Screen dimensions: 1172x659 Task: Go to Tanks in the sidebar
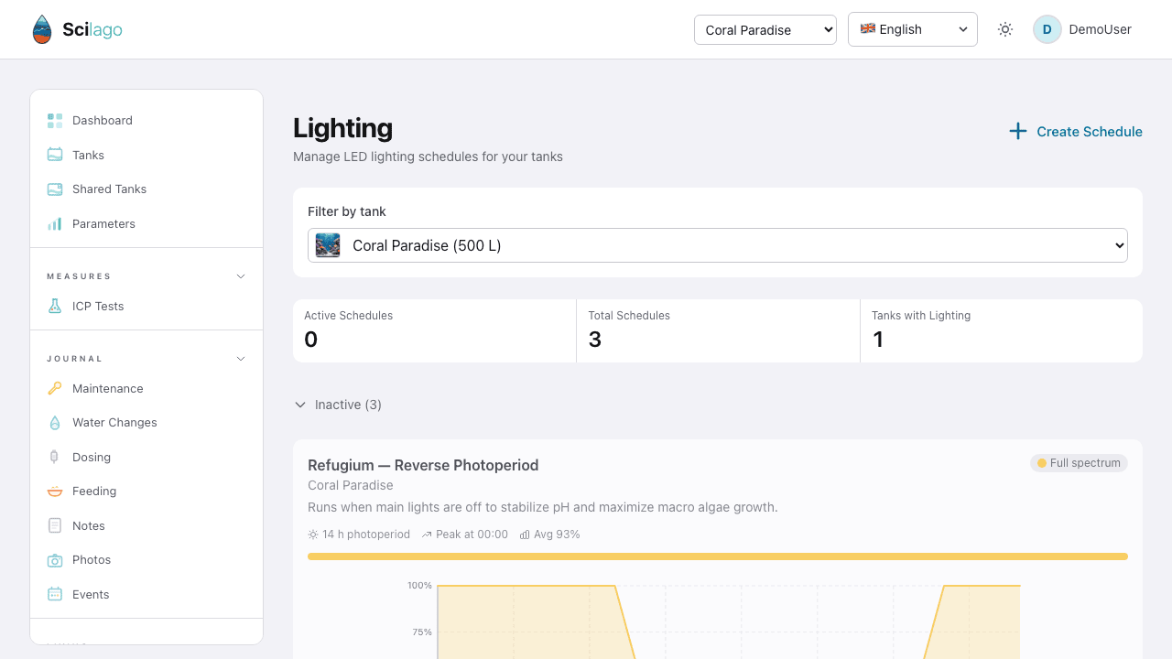click(146, 155)
